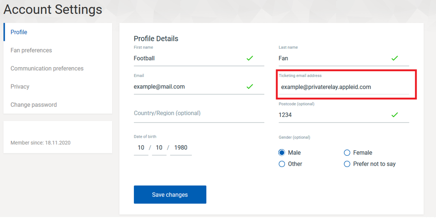Click the green checkmark beside Postcode
Viewport: 436px width, 218px height.
coord(395,115)
